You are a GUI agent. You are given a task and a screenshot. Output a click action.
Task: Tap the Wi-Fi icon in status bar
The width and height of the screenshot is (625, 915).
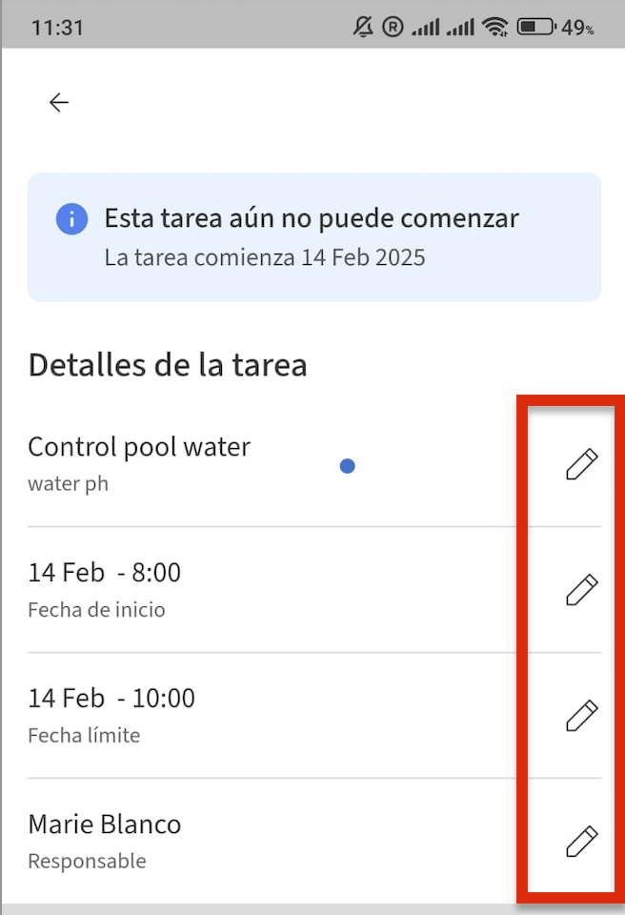[496, 27]
